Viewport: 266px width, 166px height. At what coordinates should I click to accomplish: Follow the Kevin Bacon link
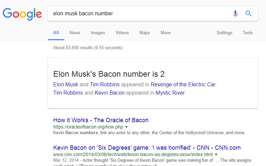pos(110,93)
